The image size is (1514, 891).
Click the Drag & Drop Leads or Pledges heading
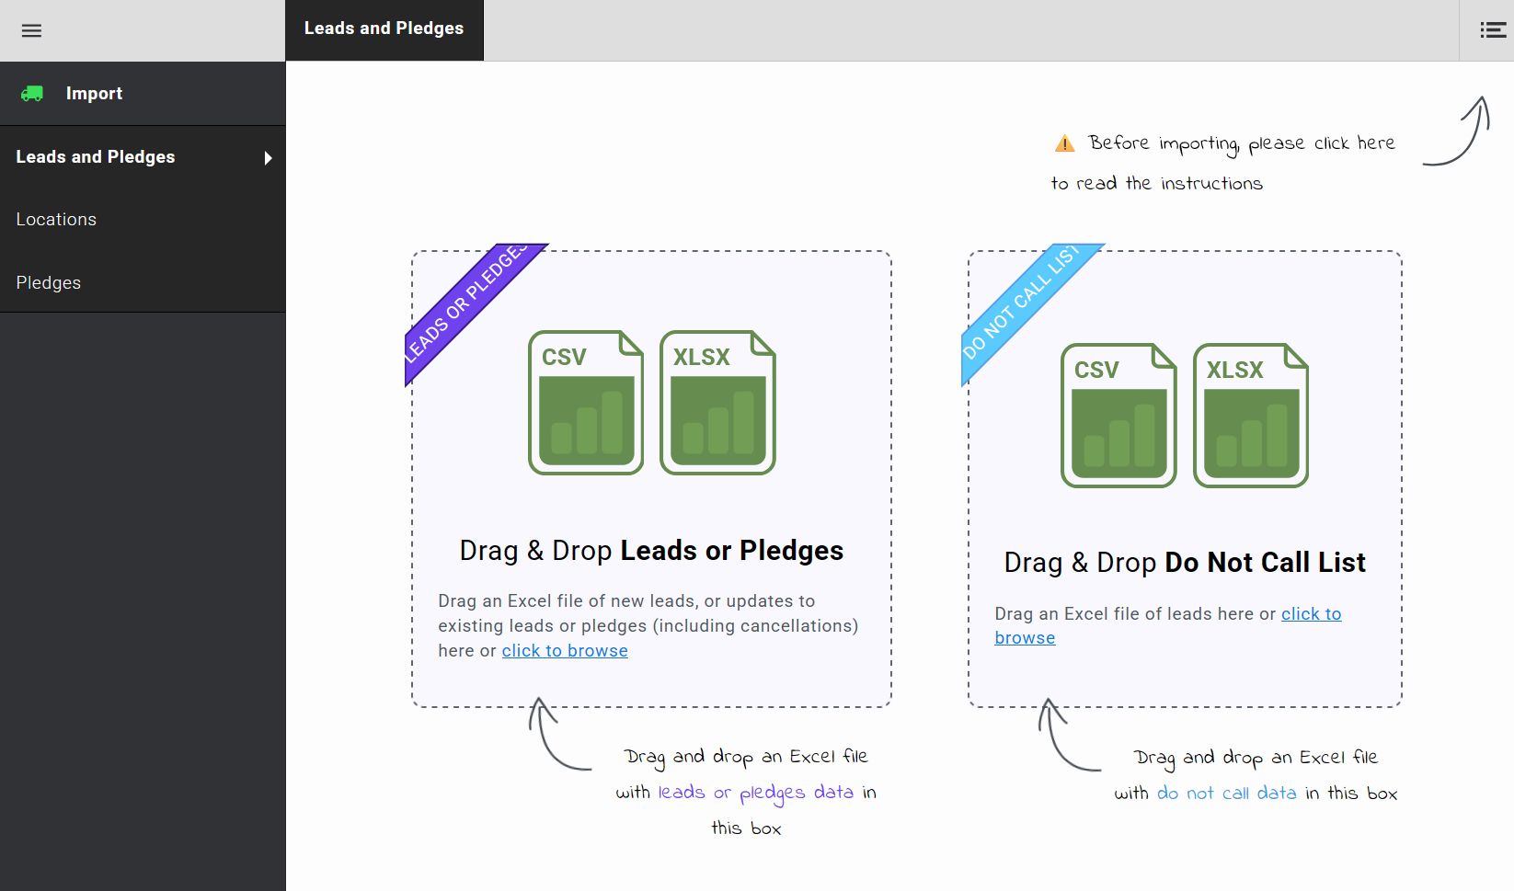pos(651,550)
